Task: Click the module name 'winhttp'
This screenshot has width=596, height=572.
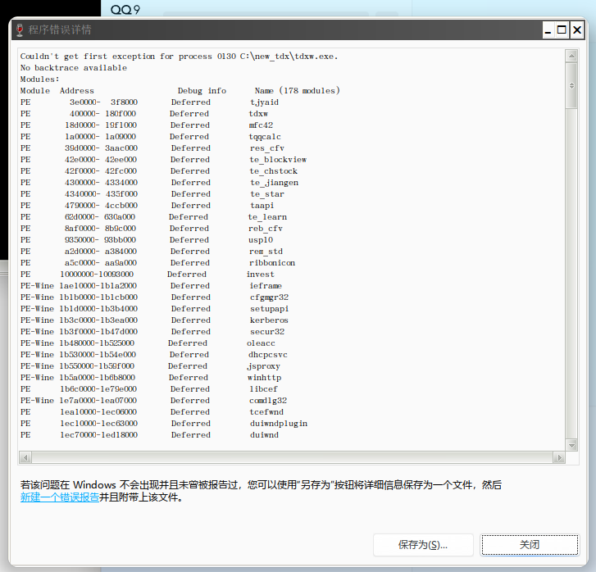Action: tap(265, 378)
